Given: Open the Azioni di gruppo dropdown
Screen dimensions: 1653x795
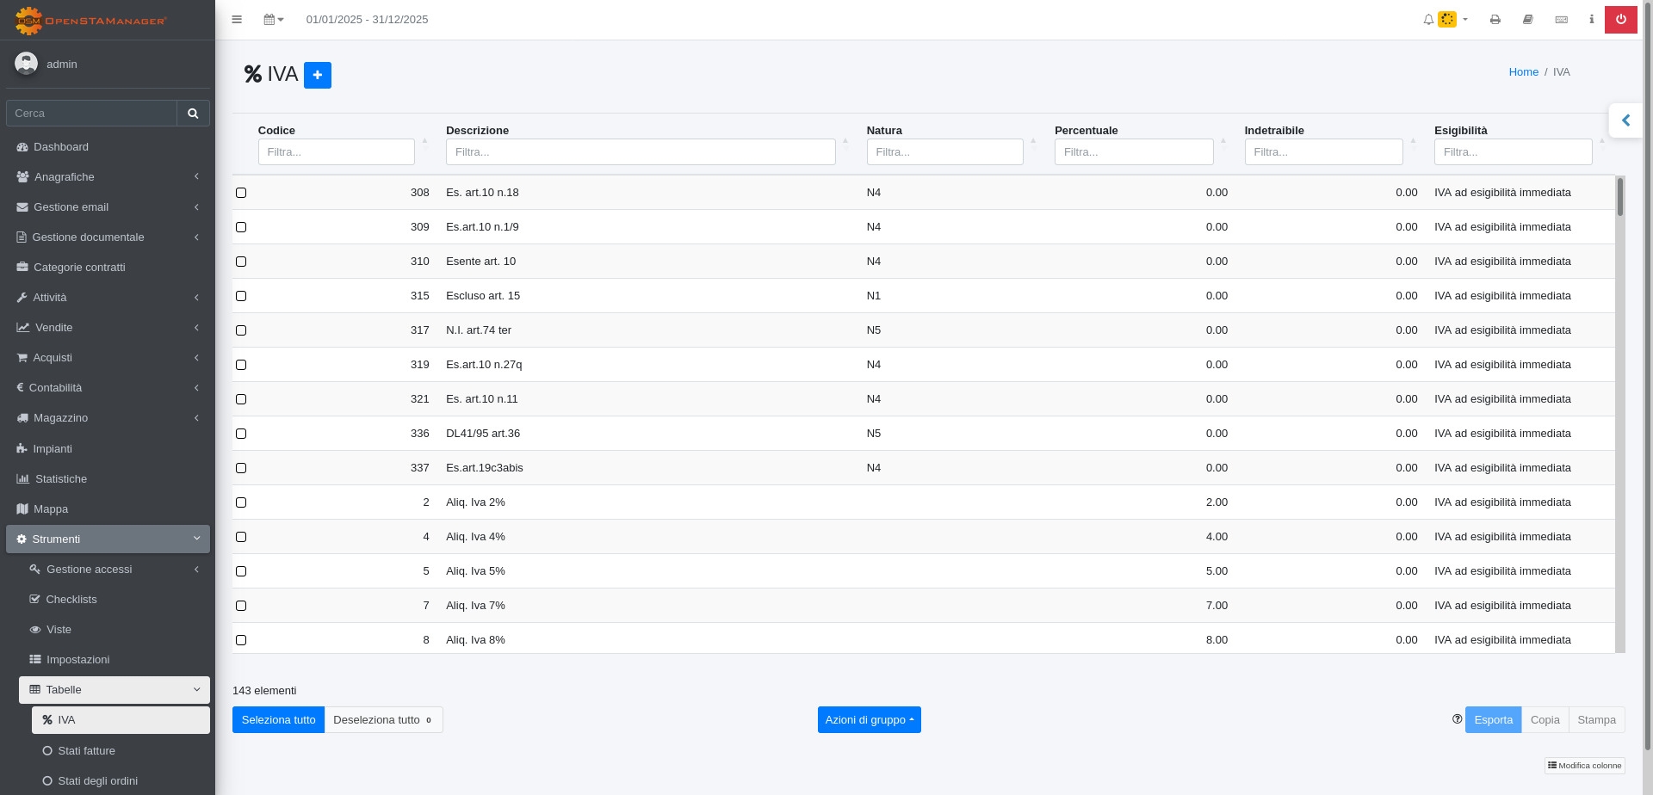Looking at the screenshot, I should 869,720.
